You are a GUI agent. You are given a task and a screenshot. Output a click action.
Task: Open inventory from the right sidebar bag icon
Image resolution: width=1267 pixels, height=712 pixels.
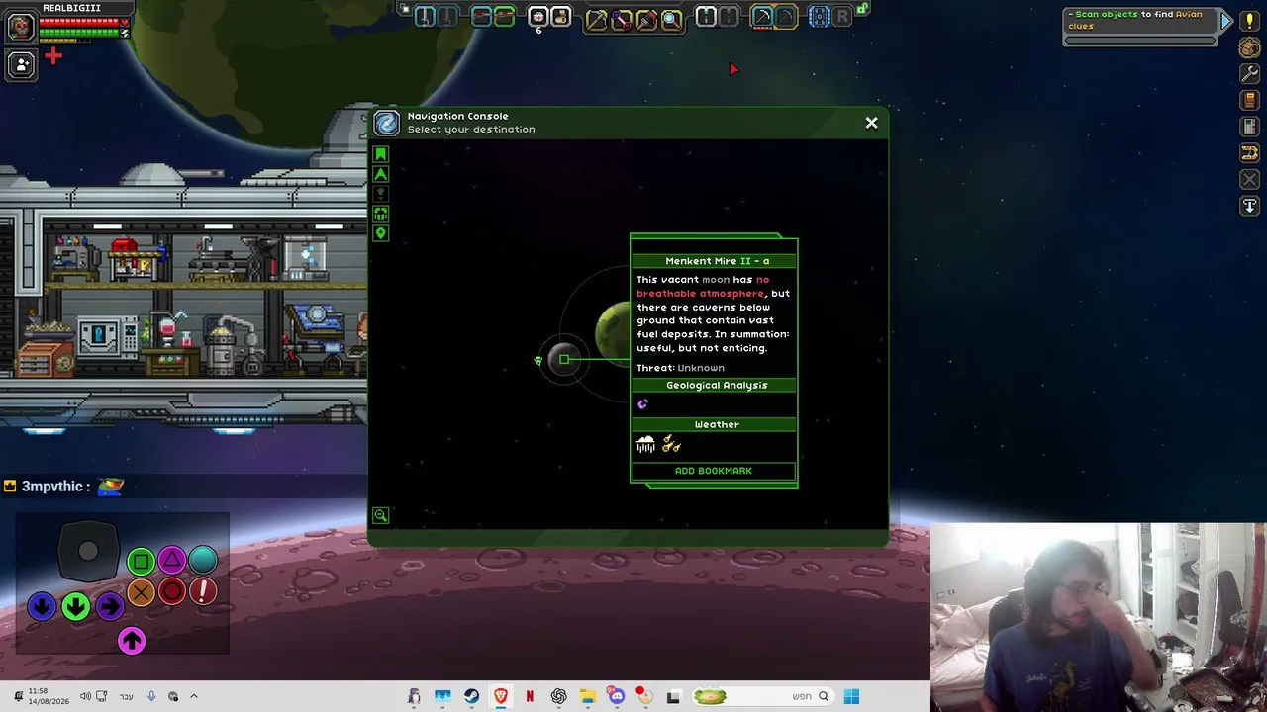(1249, 47)
